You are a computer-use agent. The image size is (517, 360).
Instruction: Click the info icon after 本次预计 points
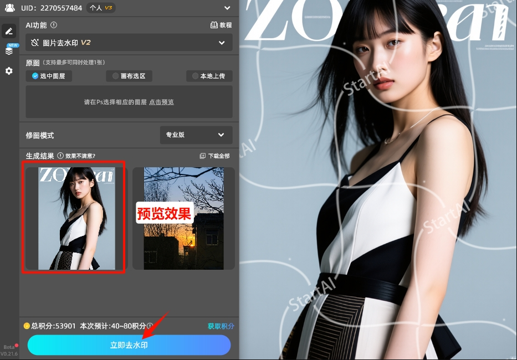pyautogui.click(x=150, y=326)
